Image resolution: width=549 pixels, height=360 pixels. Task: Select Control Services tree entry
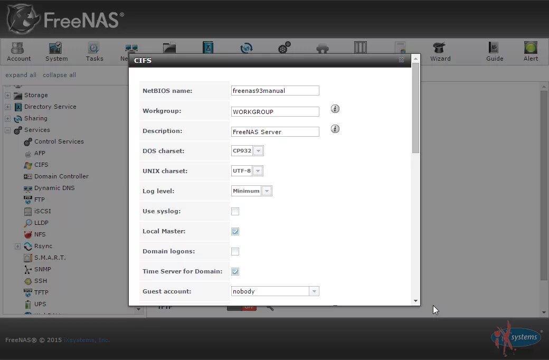coord(59,141)
